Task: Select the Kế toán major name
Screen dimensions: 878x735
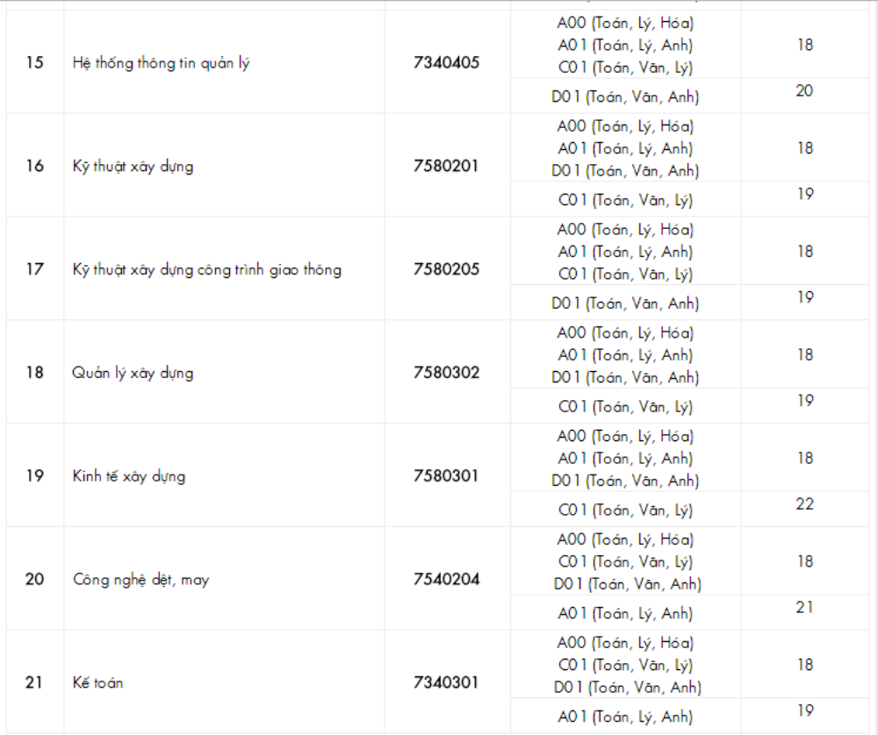Action: (97, 682)
